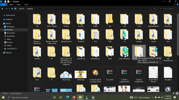Screen dimensions: 179x100
Task: Open the cms folder
Action: 124,20
